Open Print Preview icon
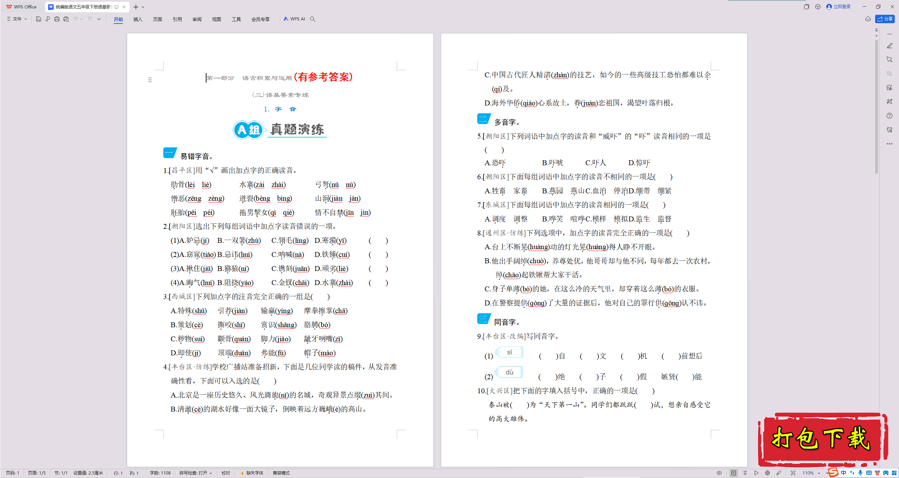This screenshot has height=478, width=899. [66, 19]
